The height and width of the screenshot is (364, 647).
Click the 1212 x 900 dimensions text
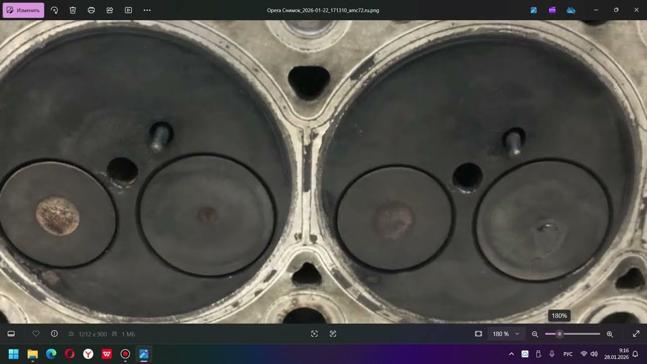tap(93, 334)
